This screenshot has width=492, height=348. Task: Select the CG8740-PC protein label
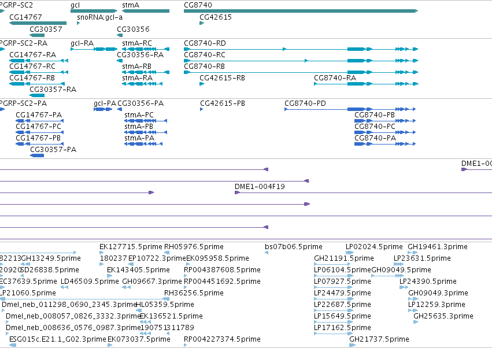[x=375, y=127]
